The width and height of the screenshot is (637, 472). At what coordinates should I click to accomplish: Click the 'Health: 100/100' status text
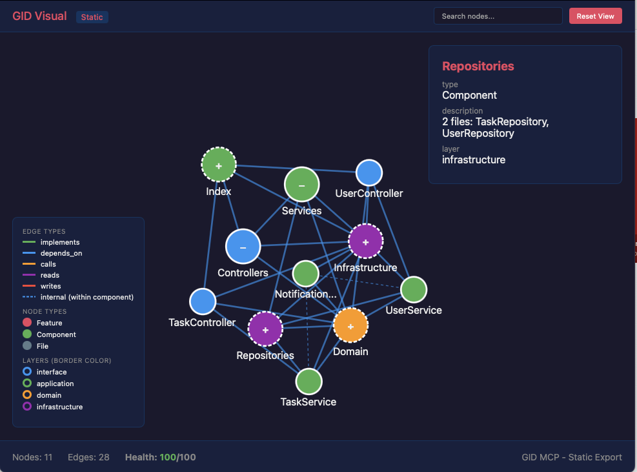(x=161, y=457)
